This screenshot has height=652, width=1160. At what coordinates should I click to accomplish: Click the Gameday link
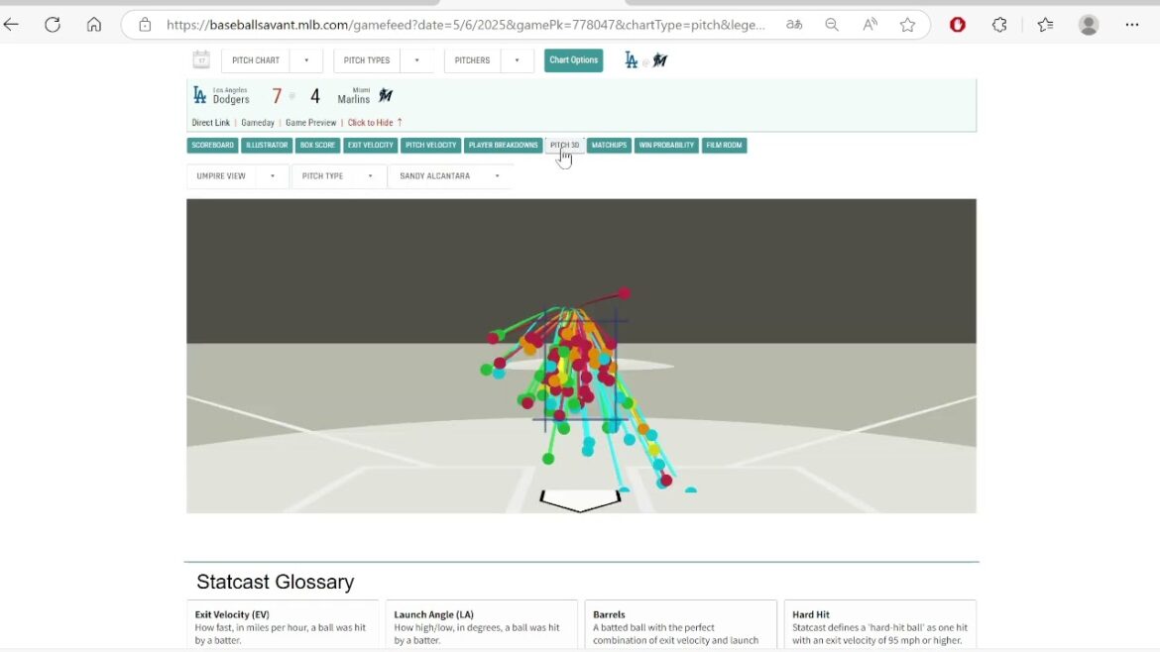(257, 122)
